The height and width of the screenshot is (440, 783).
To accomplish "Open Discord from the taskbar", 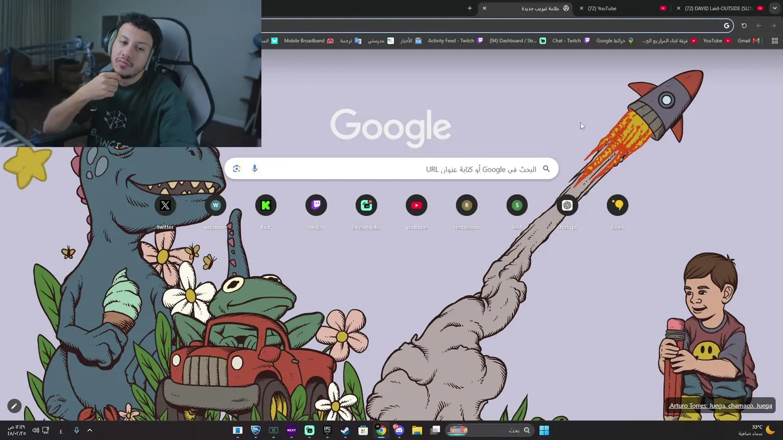I will (x=399, y=430).
